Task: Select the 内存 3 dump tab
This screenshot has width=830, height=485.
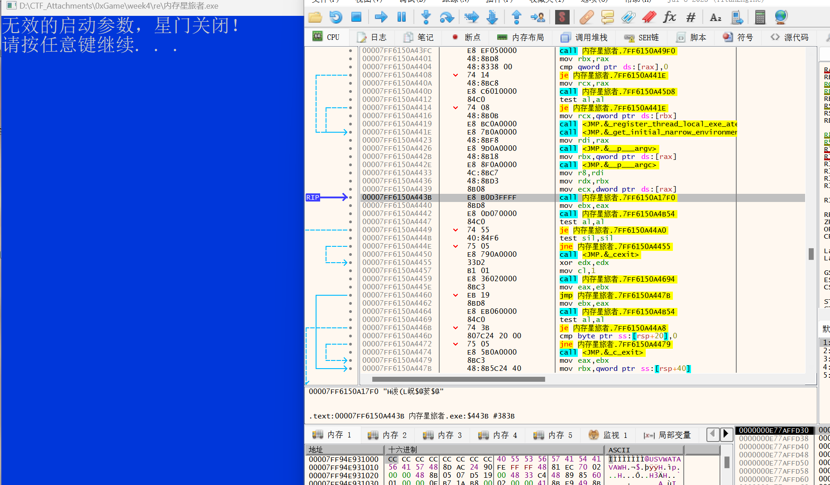Action: [442, 435]
